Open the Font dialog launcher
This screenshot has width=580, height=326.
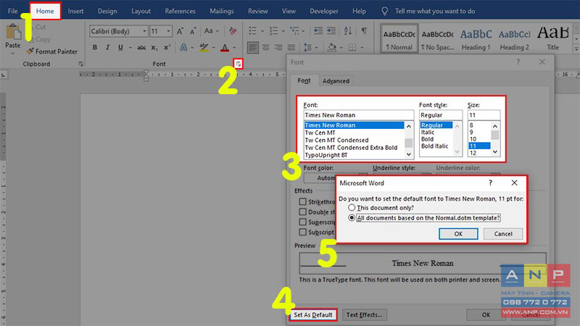tap(239, 64)
